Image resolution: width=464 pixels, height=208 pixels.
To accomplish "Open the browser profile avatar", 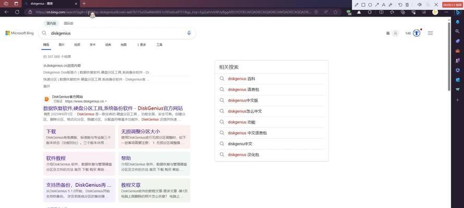I will [x=435, y=12].
